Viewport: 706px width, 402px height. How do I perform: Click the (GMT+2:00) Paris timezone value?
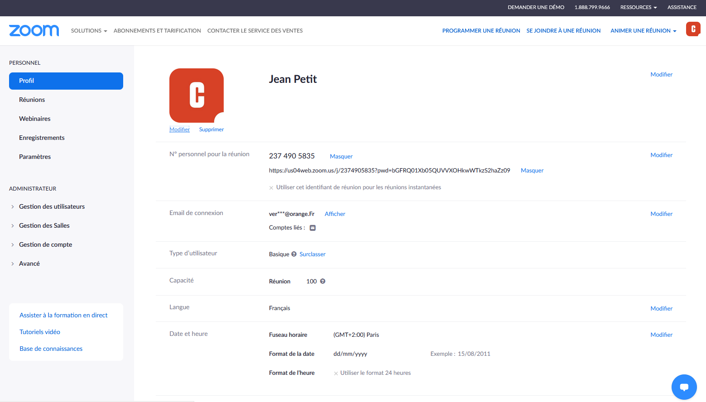356,335
